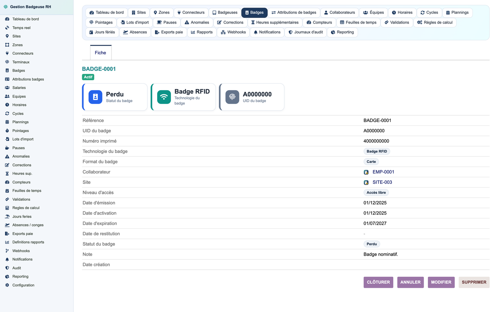Open Equipes in the sidebar
This screenshot has height=312, width=499.
pyautogui.click(x=19, y=96)
